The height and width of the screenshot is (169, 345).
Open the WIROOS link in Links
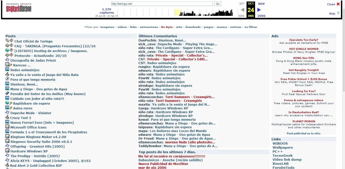(x=280, y=143)
